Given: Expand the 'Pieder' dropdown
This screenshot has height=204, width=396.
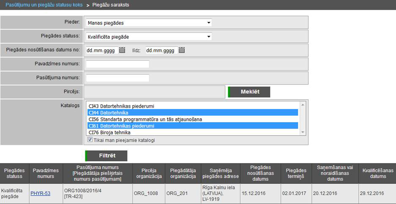Looking at the screenshot, I should tap(148, 23).
